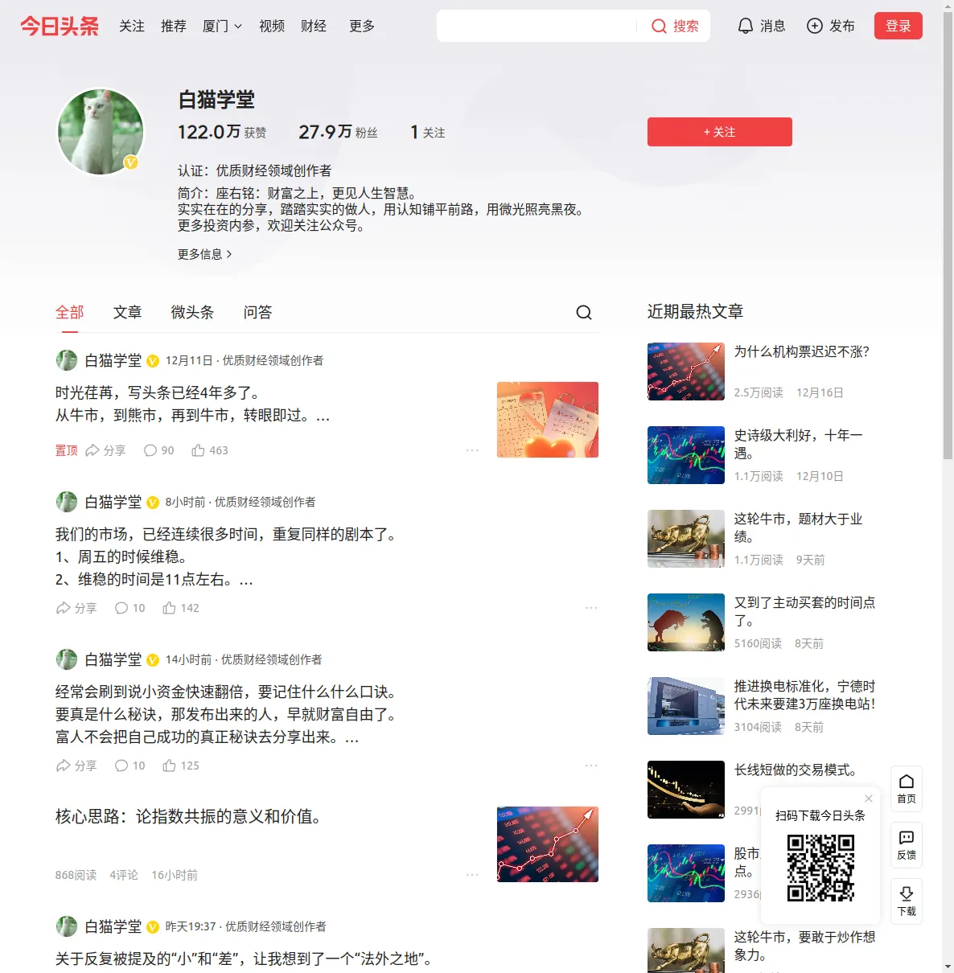Open more options on 14小时前 post
The image size is (954, 973).
click(591, 766)
